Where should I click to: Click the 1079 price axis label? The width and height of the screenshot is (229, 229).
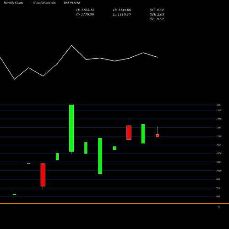219,153
